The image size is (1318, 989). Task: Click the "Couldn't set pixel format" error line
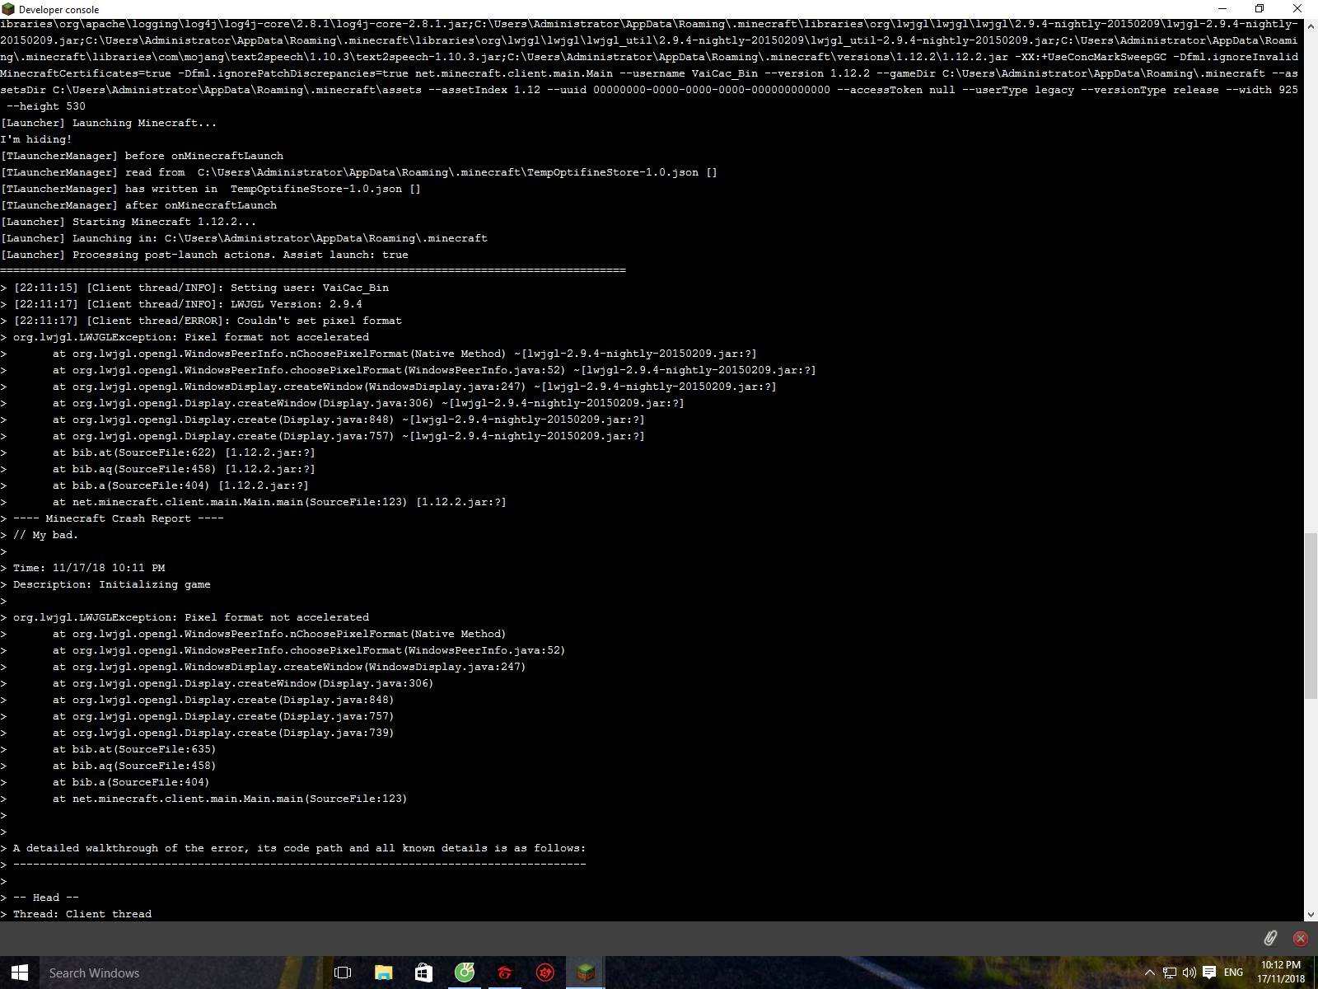point(201,321)
